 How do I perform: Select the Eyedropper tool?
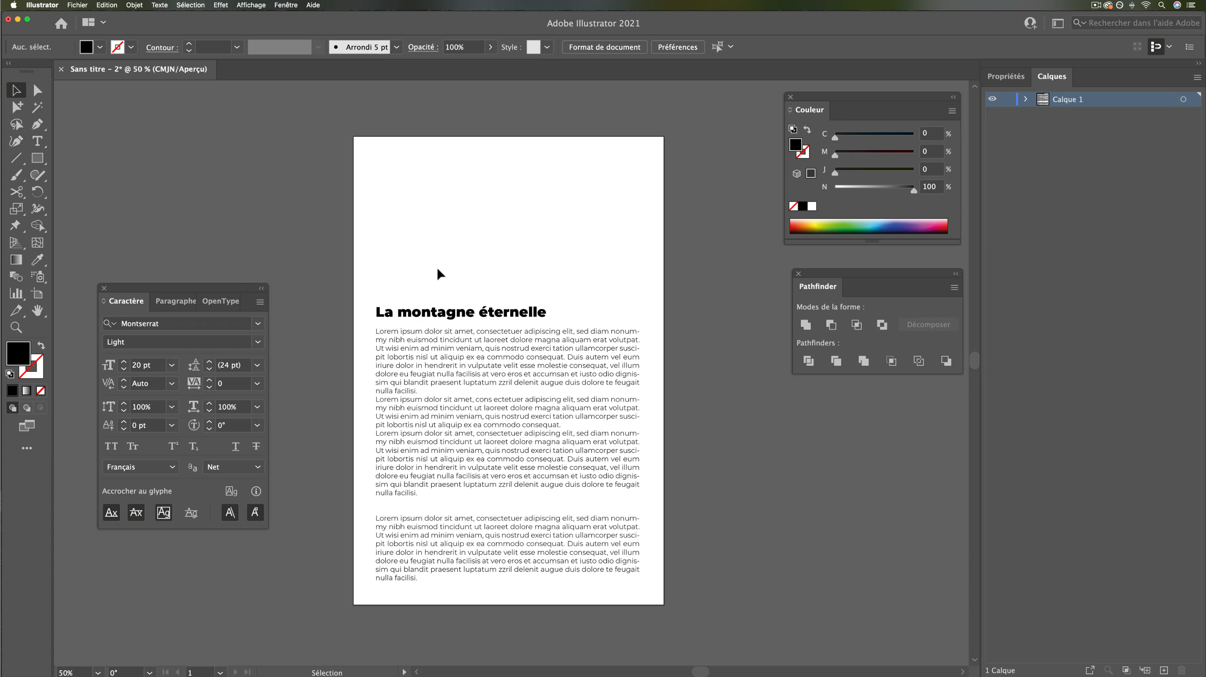pyautogui.click(x=38, y=260)
